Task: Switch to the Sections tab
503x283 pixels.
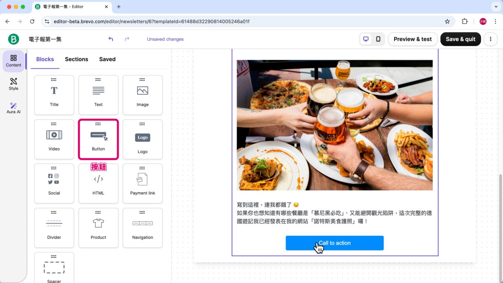Action: [76, 59]
